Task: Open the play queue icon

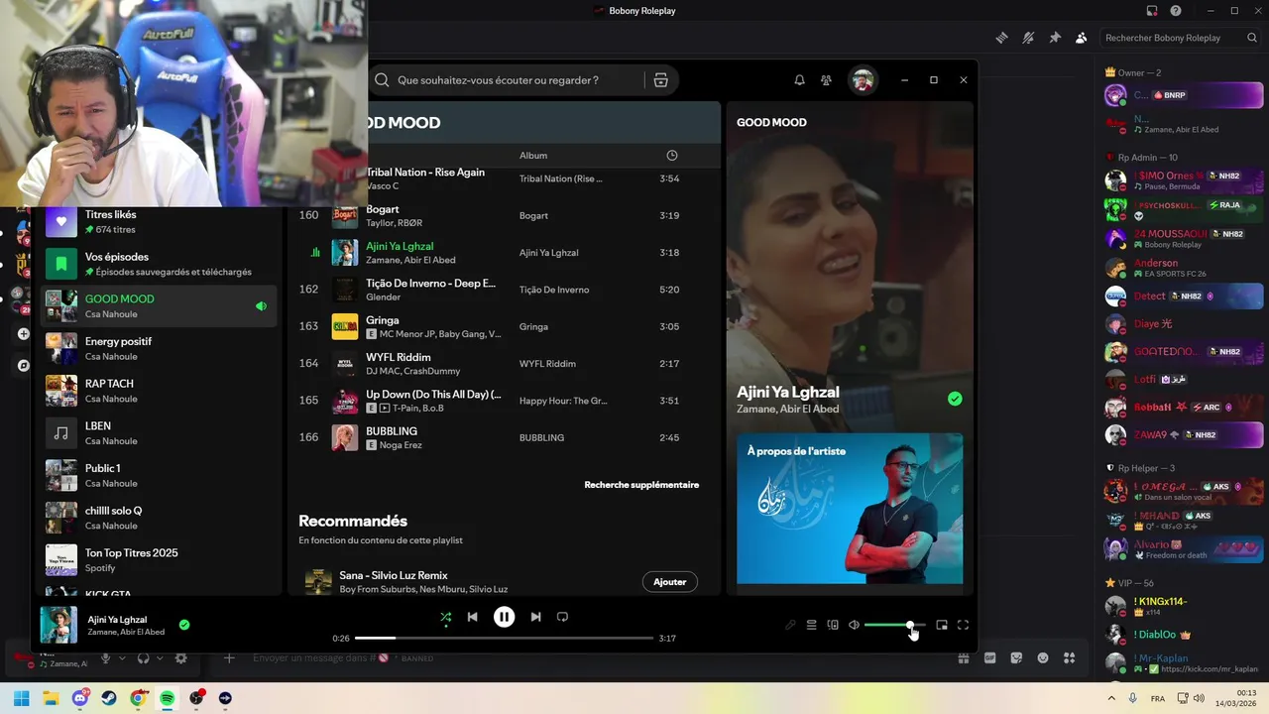Action: pyautogui.click(x=811, y=625)
